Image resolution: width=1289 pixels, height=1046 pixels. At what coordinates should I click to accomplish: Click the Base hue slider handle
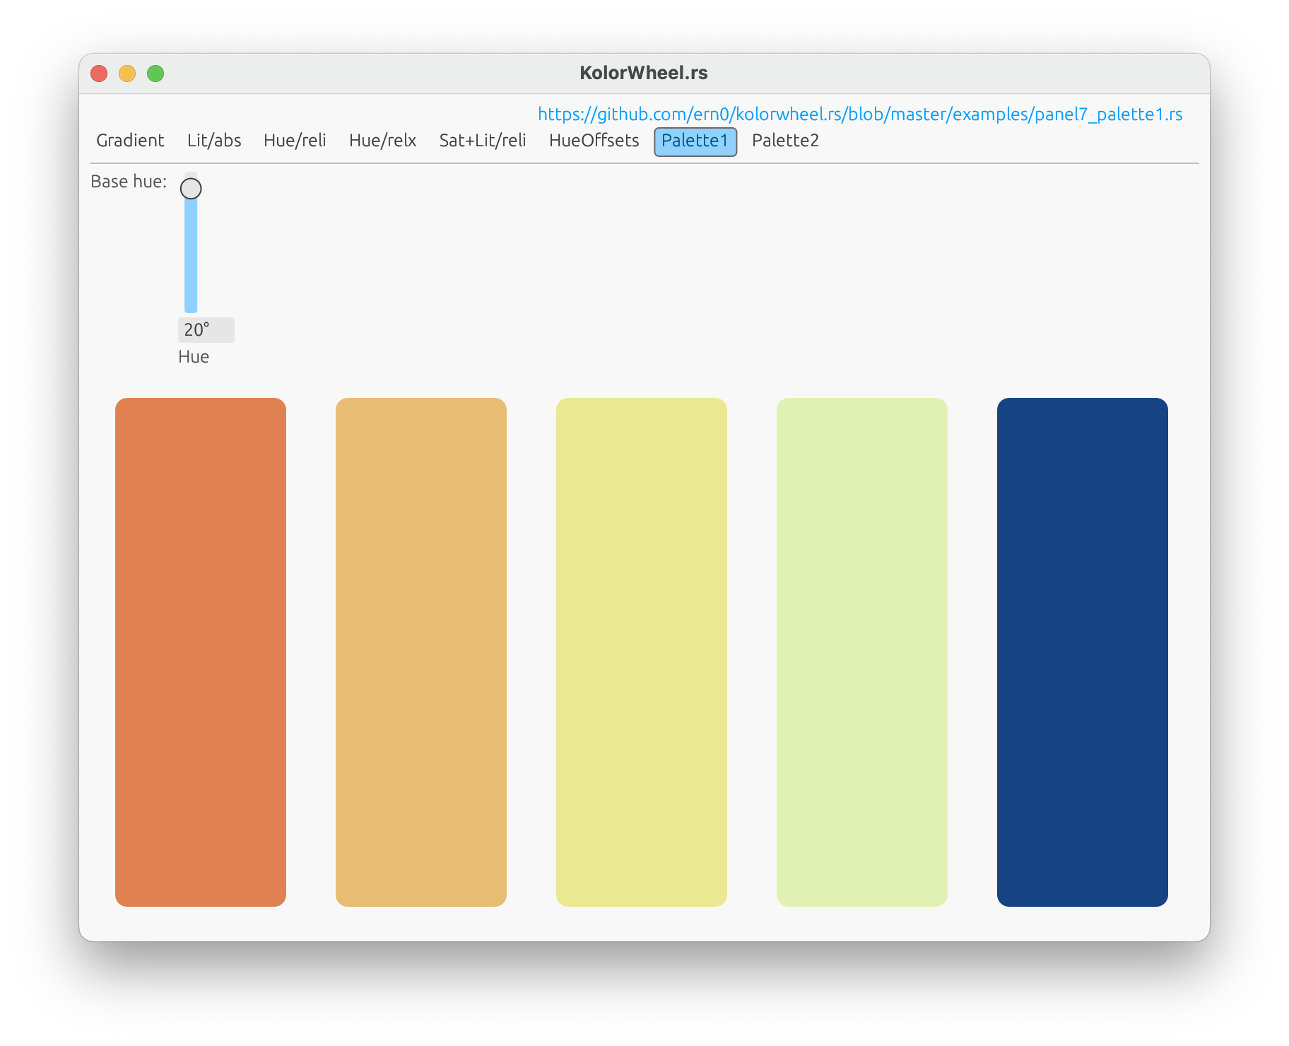pos(191,189)
